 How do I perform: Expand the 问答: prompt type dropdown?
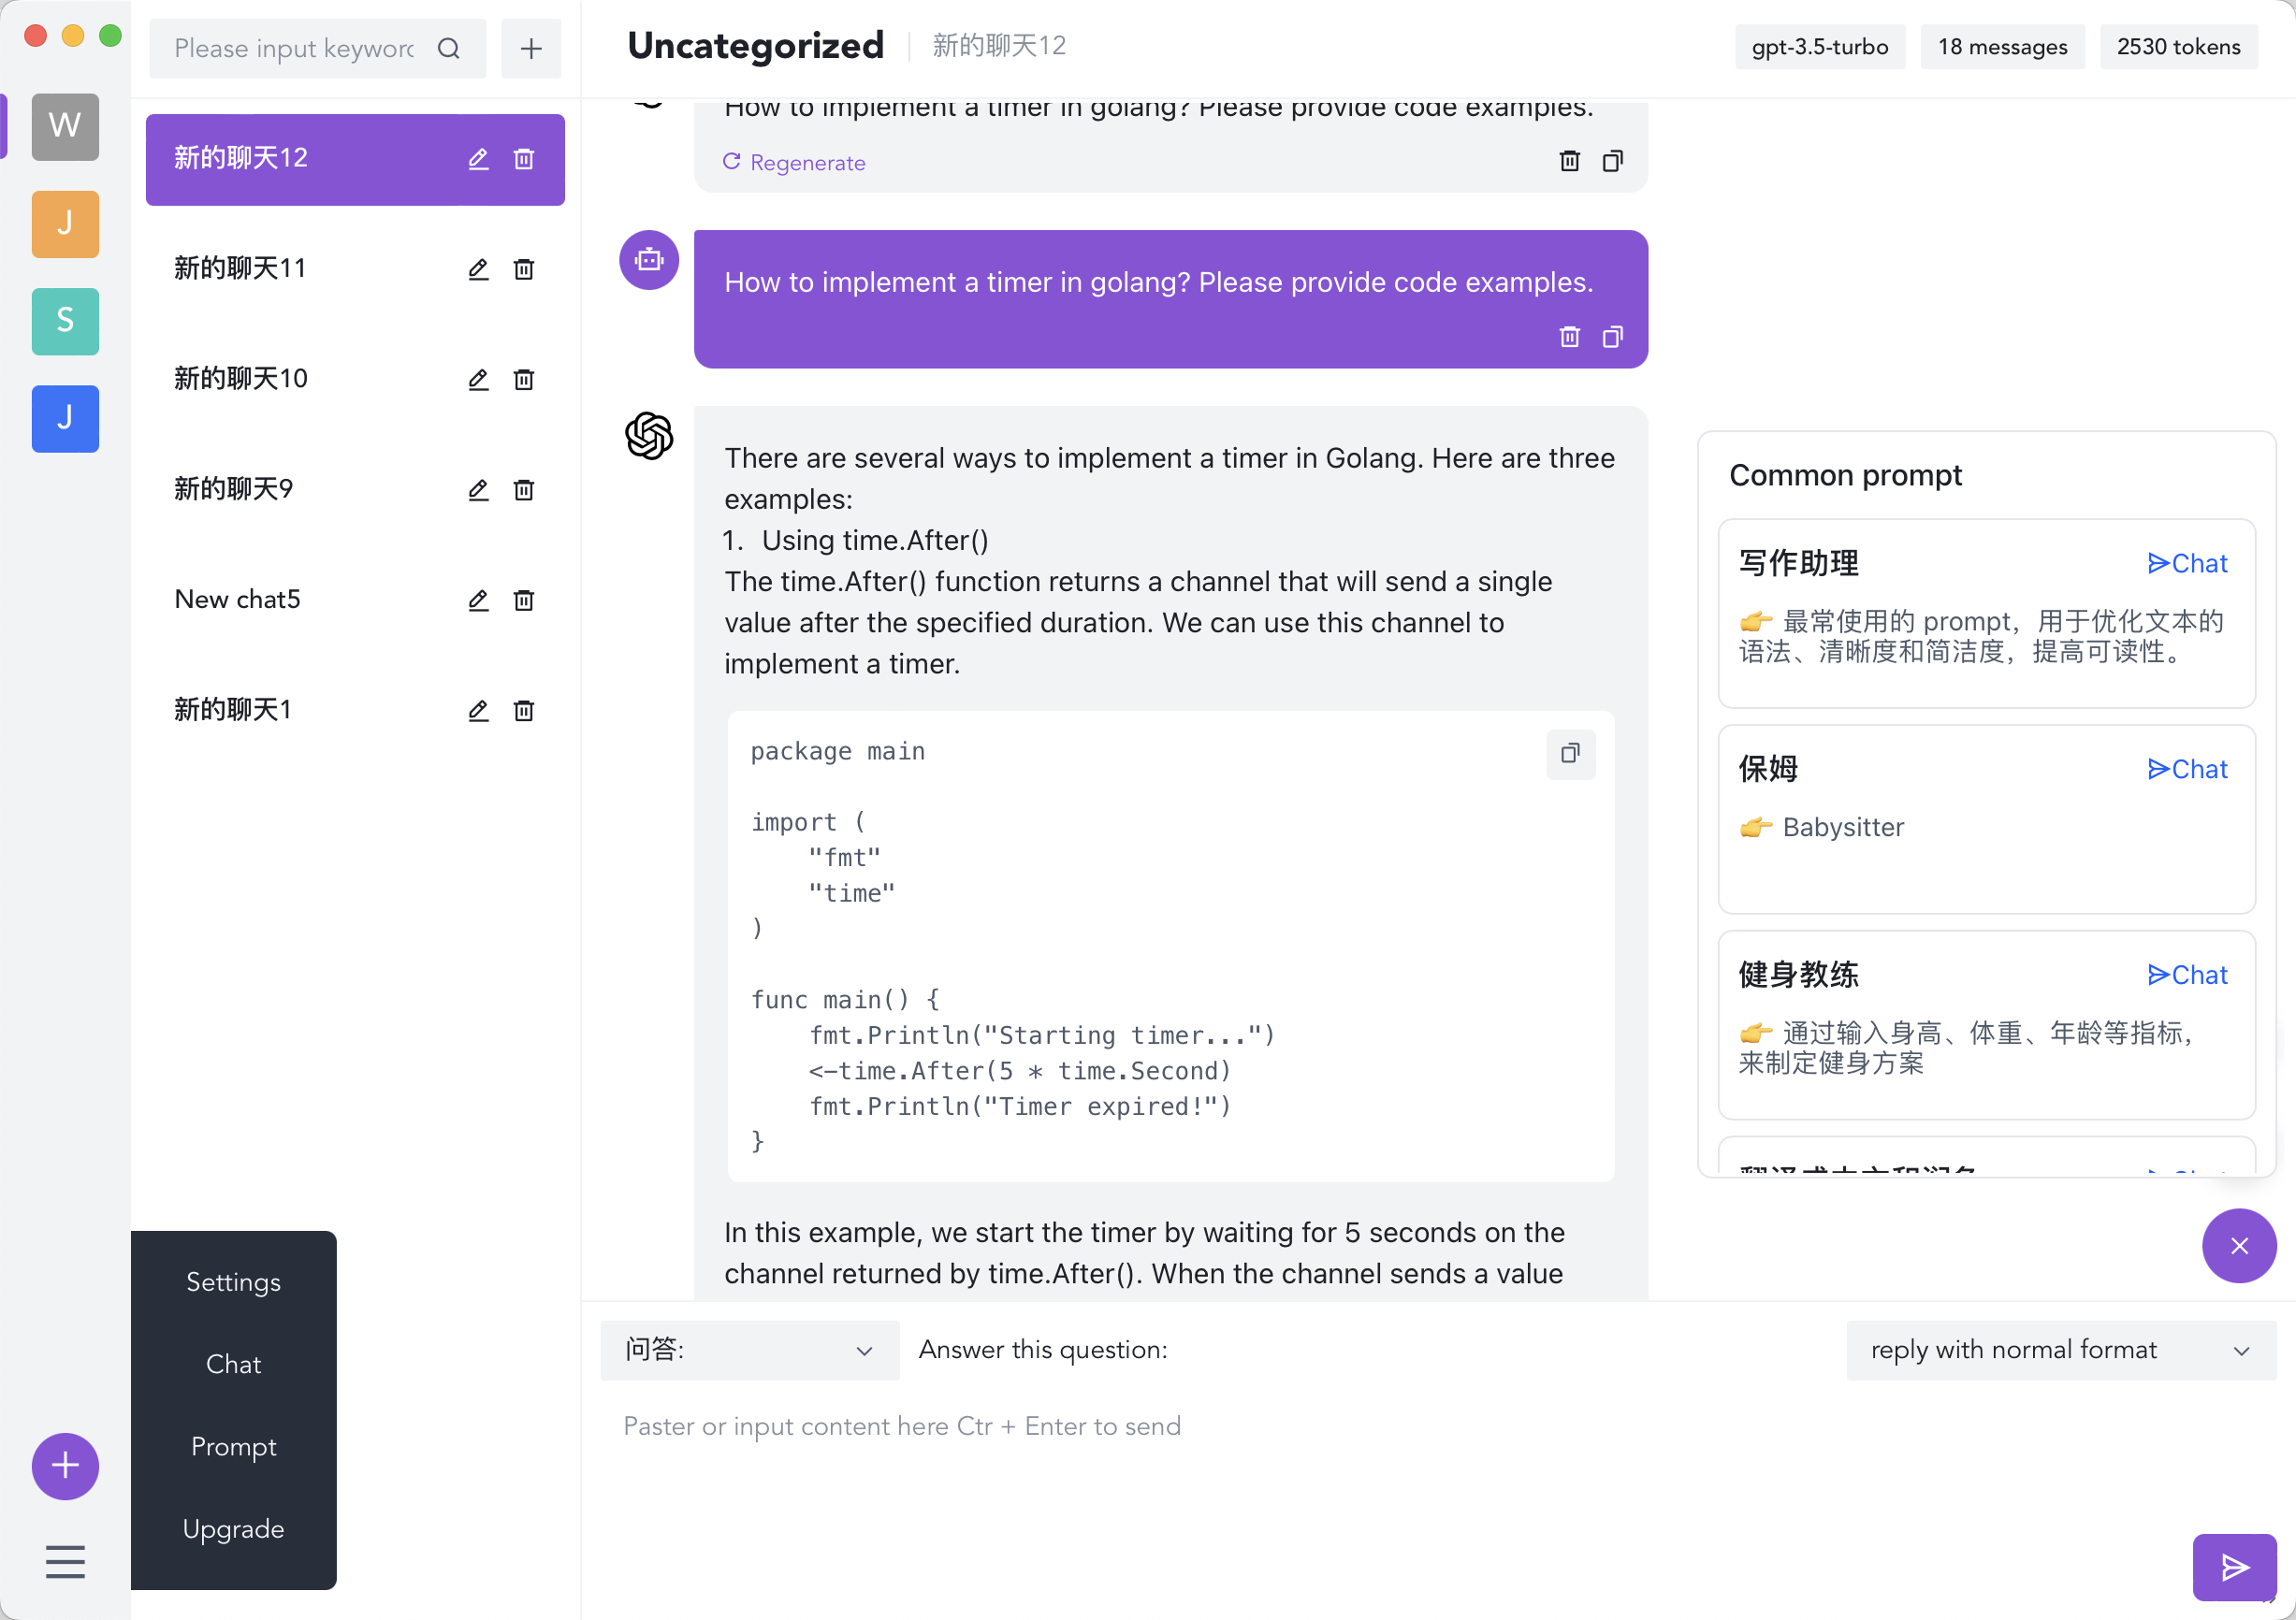[x=749, y=1350]
